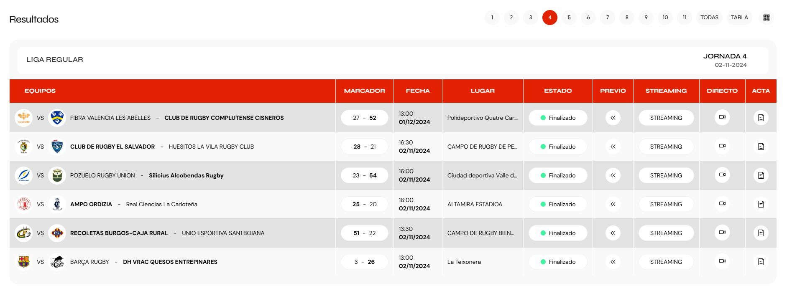The height and width of the screenshot is (296, 787).
Task: Click Alcobendas Rugby team logo
Action: 57,175
